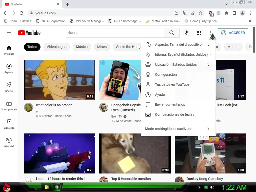Click the BrentTV channel avatar

[x=104, y=107]
